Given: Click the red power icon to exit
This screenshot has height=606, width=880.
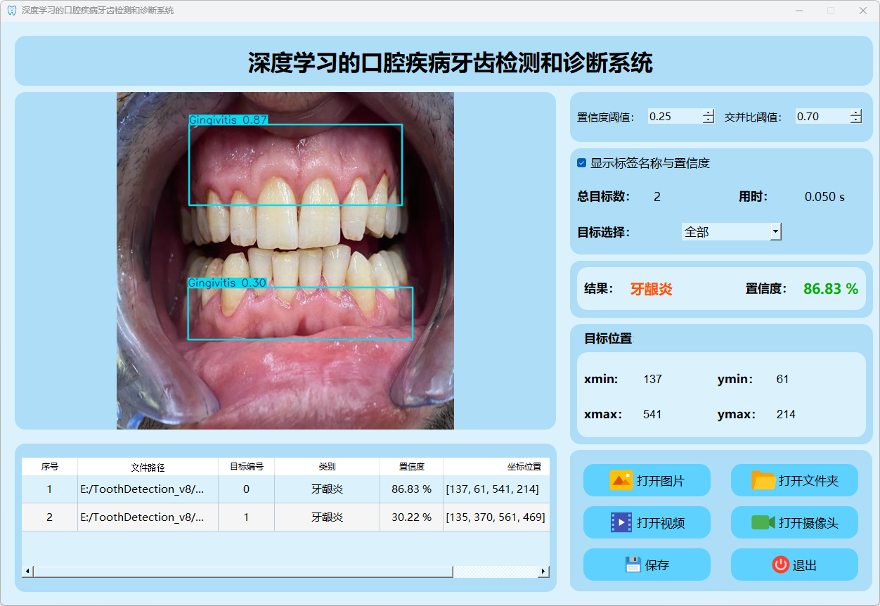Looking at the screenshot, I should pos(780,565).
